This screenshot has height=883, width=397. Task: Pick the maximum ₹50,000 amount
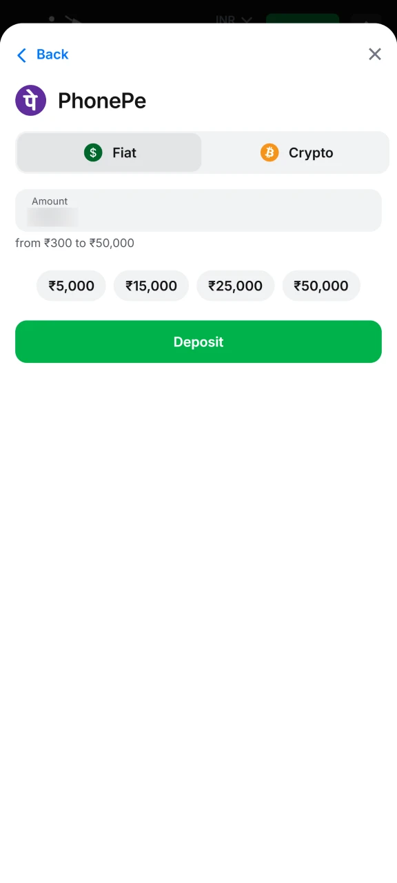click(321, 286)
